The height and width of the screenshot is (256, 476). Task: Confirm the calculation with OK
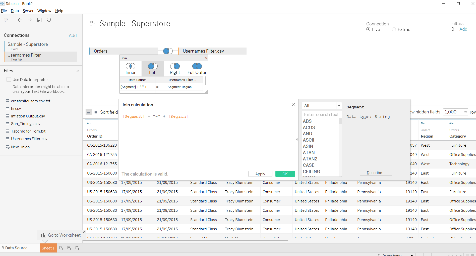[285, 174]
